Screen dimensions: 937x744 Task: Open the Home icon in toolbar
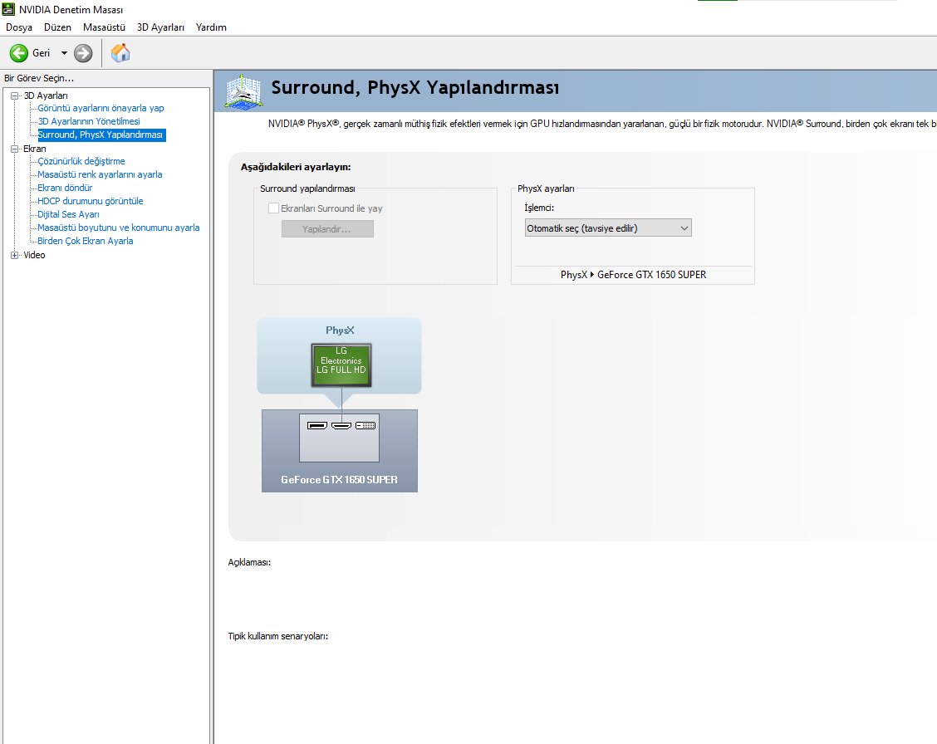click(120, 53)
